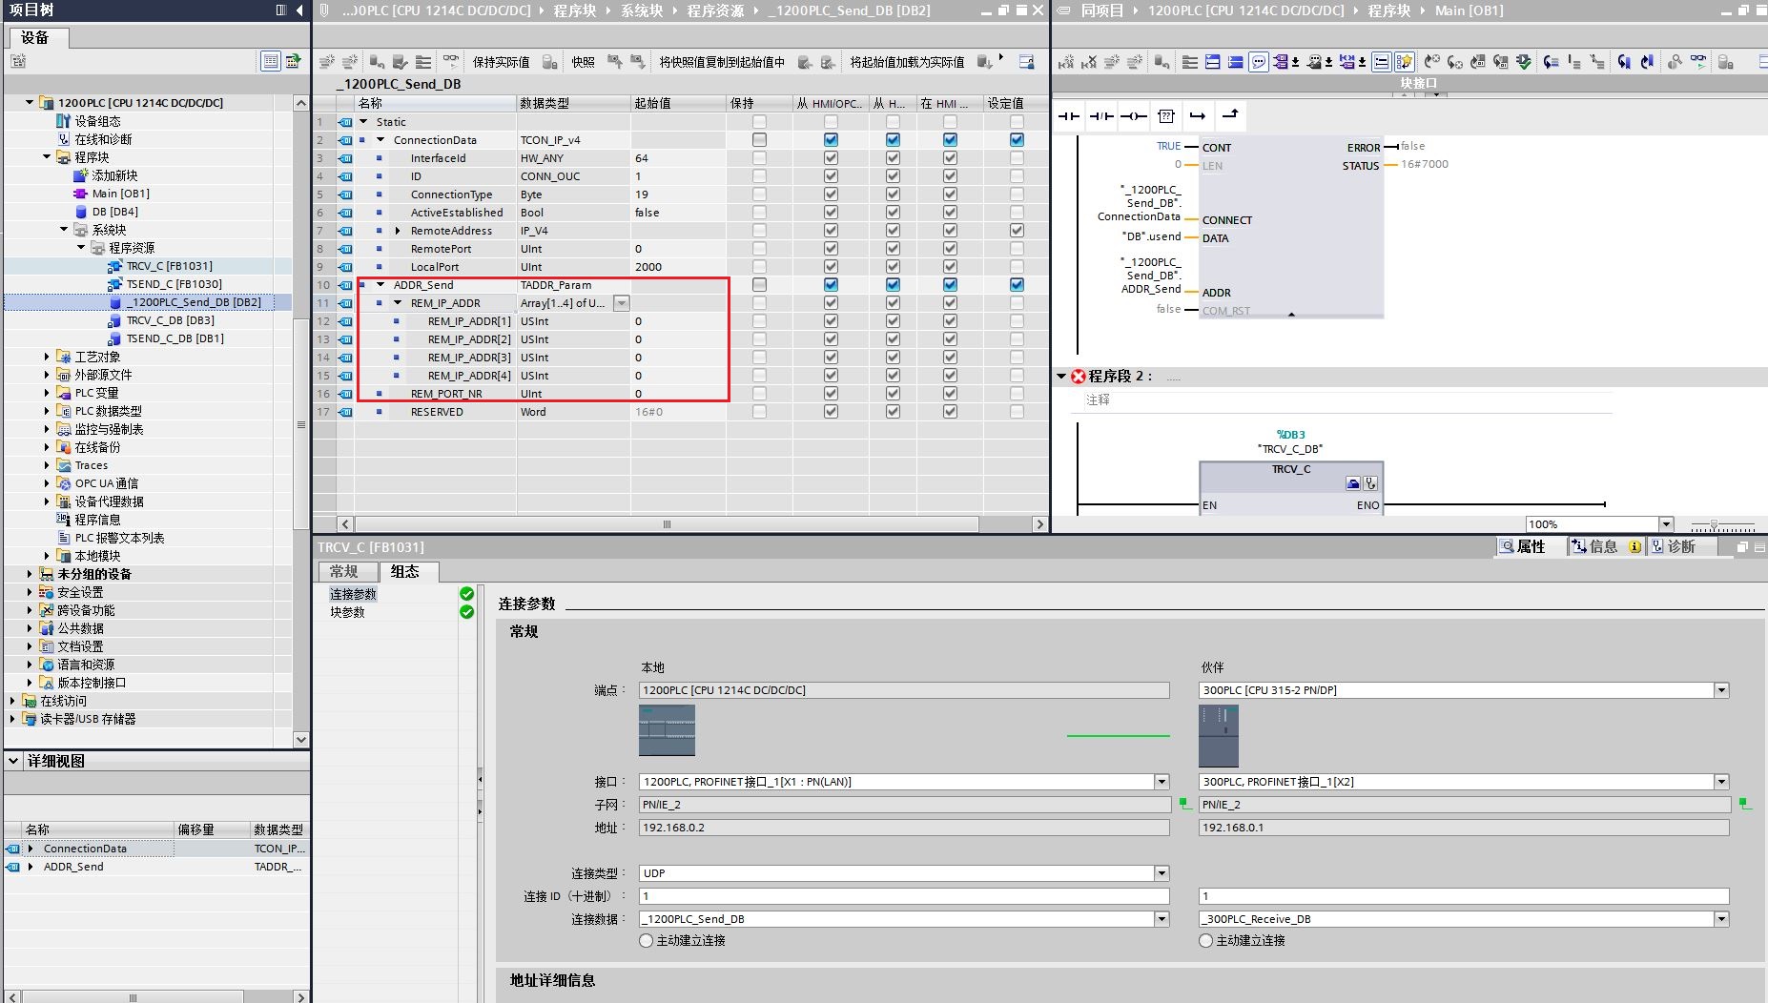
Task: Toggle 保持 checkbox for ADDR_Send row
Action: coord(759,285)
